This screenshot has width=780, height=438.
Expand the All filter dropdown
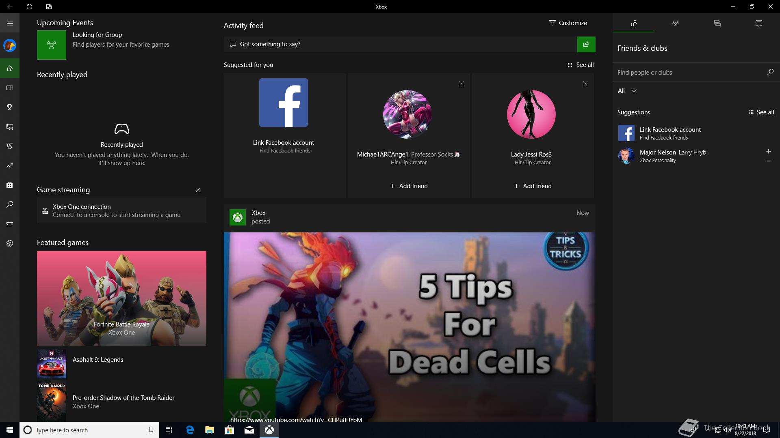click(627, 91)
